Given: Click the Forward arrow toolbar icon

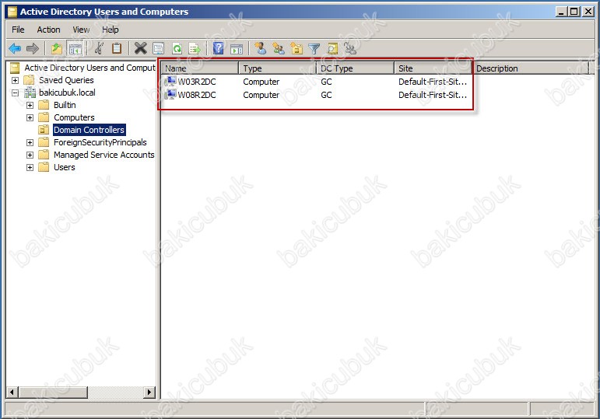Looking at the screenshot, I should pos(33,48).
